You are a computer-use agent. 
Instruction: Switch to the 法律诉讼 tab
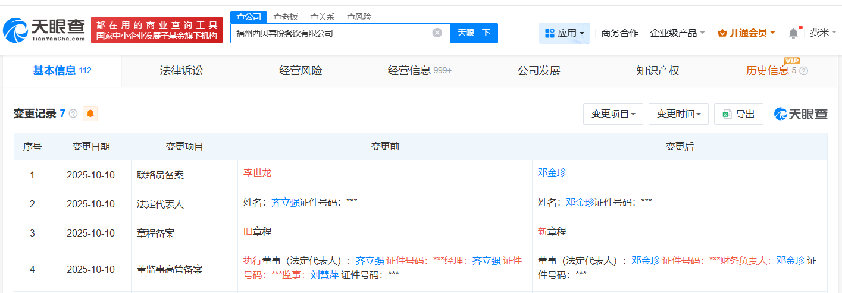pyautogui.click(x=181, y=71)
